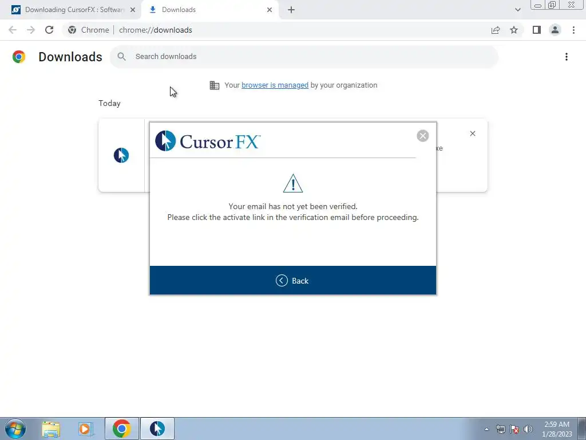Click the search magnifier icon

point(121,57)
